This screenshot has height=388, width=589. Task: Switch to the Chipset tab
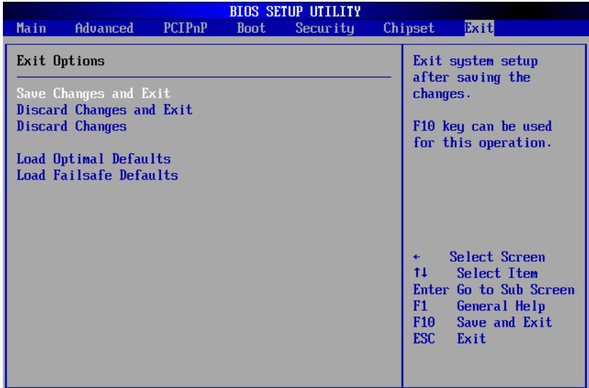409,28
